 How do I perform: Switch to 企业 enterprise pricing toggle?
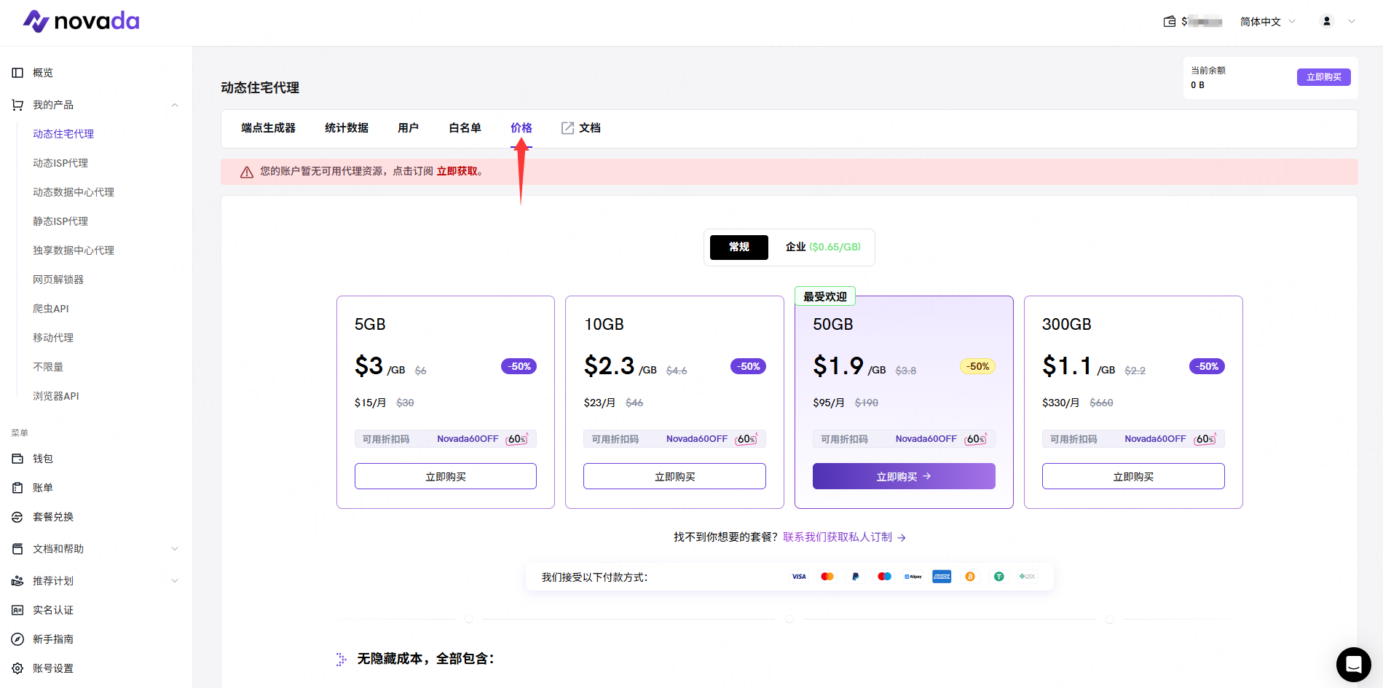(x=822, y=247)
